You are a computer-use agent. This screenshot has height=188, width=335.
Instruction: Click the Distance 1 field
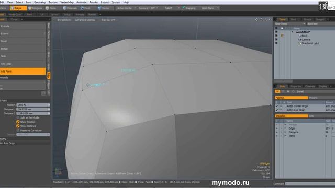pyautogui.click(x=33, y=109)
